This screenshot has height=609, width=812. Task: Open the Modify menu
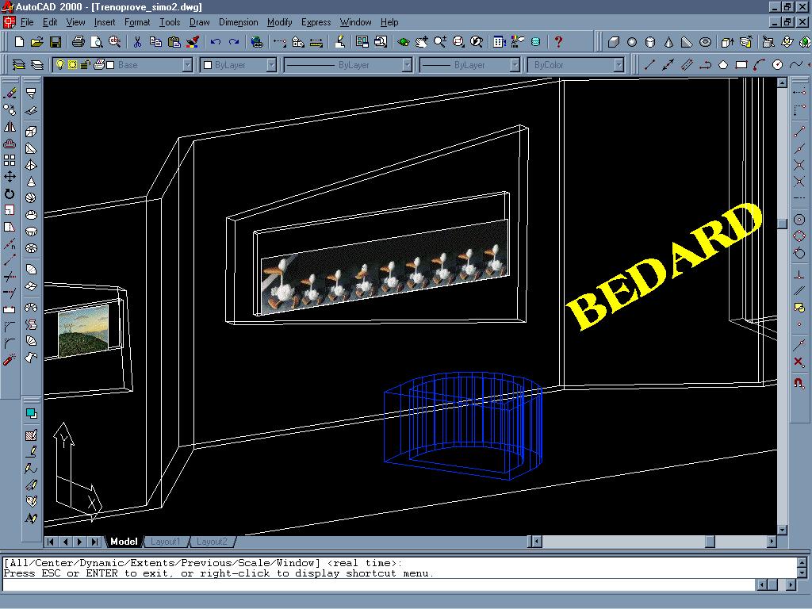point(280,22)
